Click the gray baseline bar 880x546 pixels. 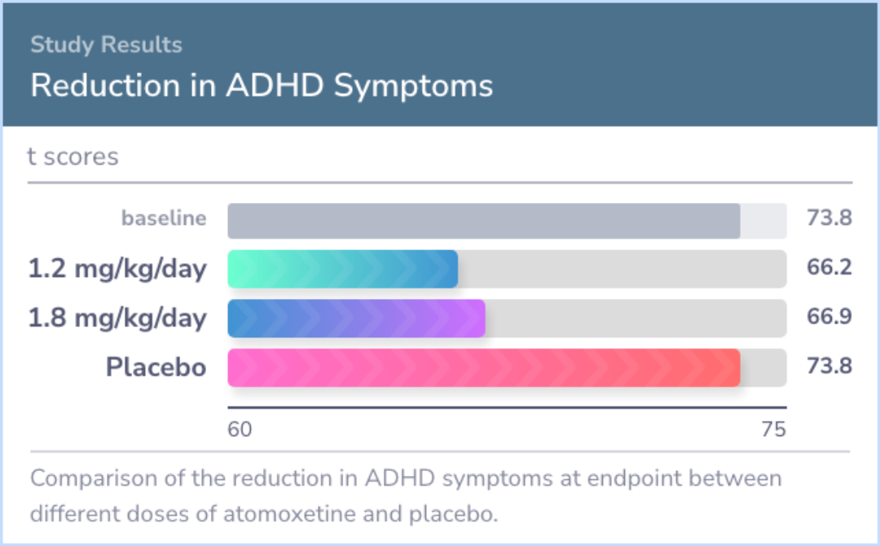pyautogui.click(x=484, y=221)
